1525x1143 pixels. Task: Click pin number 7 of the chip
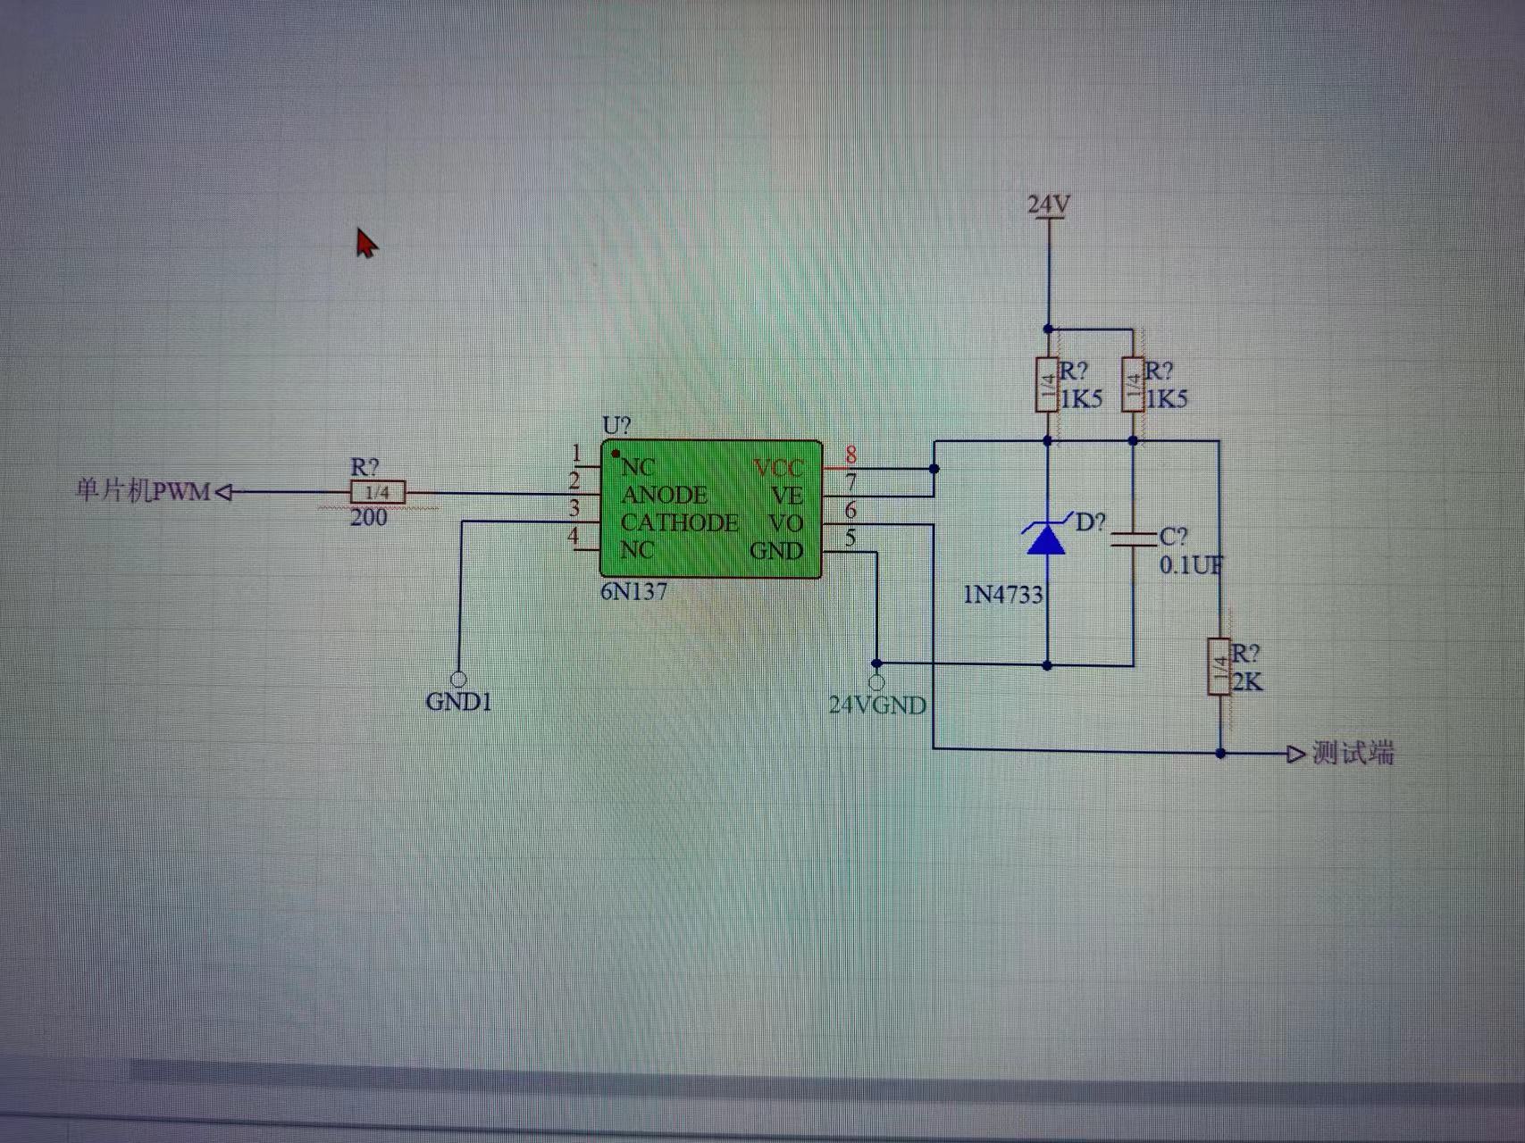pyautogui.click(x=850, y=483)
